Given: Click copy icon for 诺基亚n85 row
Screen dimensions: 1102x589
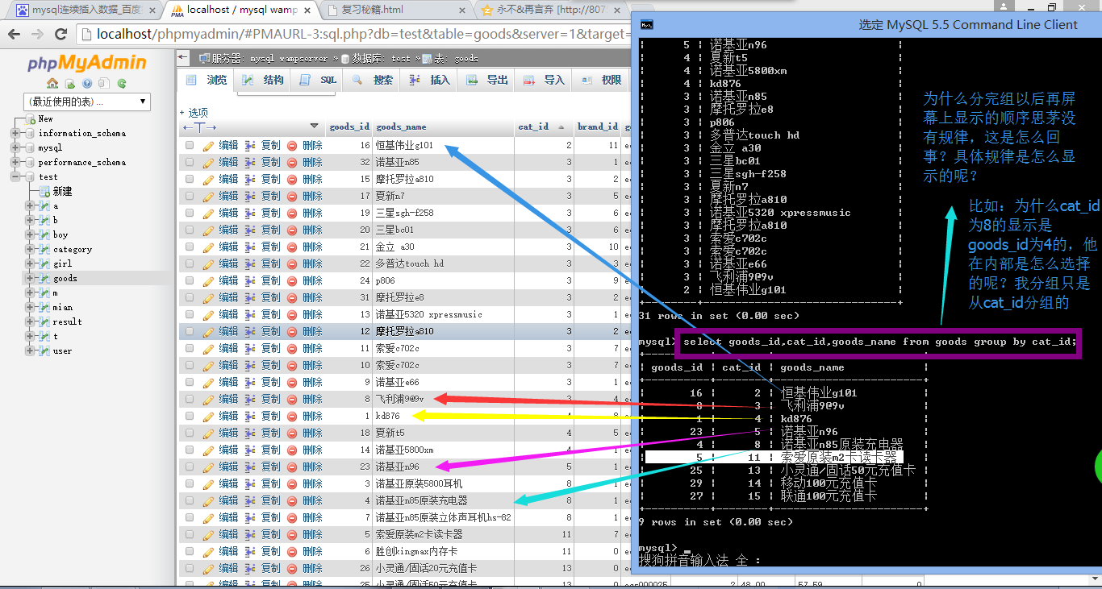Looking at the screenshot, I should tap(250, 162).
